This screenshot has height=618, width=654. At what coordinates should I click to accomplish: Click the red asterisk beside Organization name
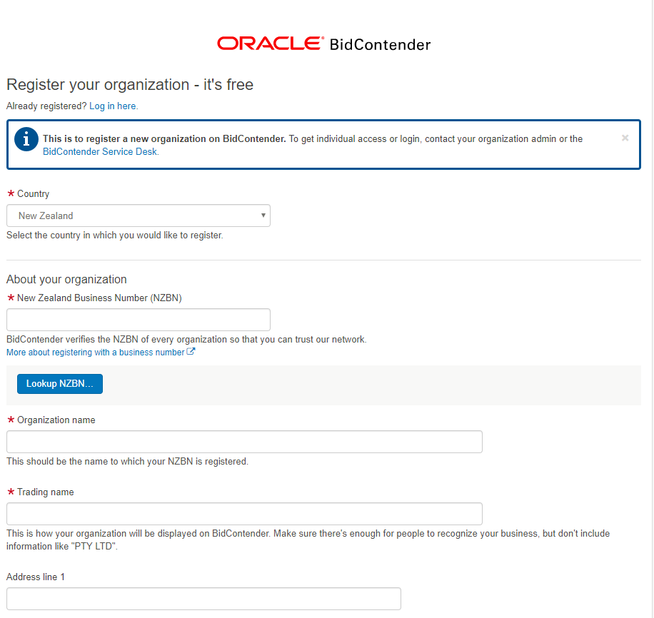[x=9, y=420]
